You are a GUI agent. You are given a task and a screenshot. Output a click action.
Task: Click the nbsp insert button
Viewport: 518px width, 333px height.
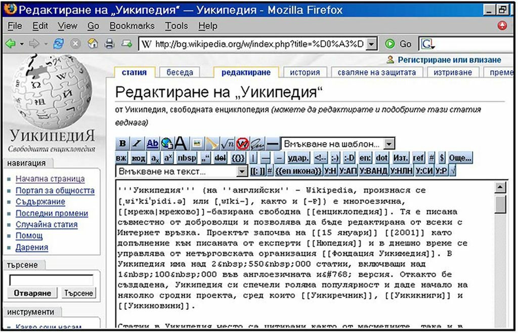(x=187, y=158)
